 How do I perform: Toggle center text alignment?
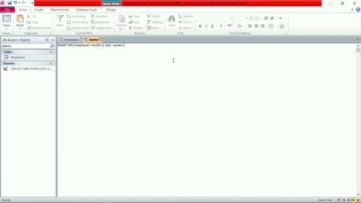click(256, 26)
